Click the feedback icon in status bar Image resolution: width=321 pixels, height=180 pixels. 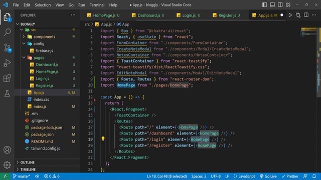click(305, 176)
